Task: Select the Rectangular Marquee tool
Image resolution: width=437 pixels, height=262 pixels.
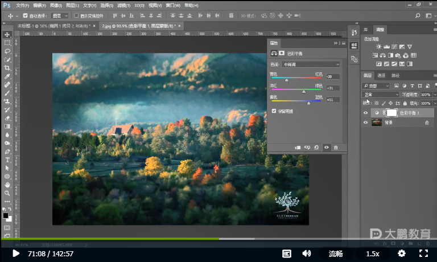Action: [7, 43]
